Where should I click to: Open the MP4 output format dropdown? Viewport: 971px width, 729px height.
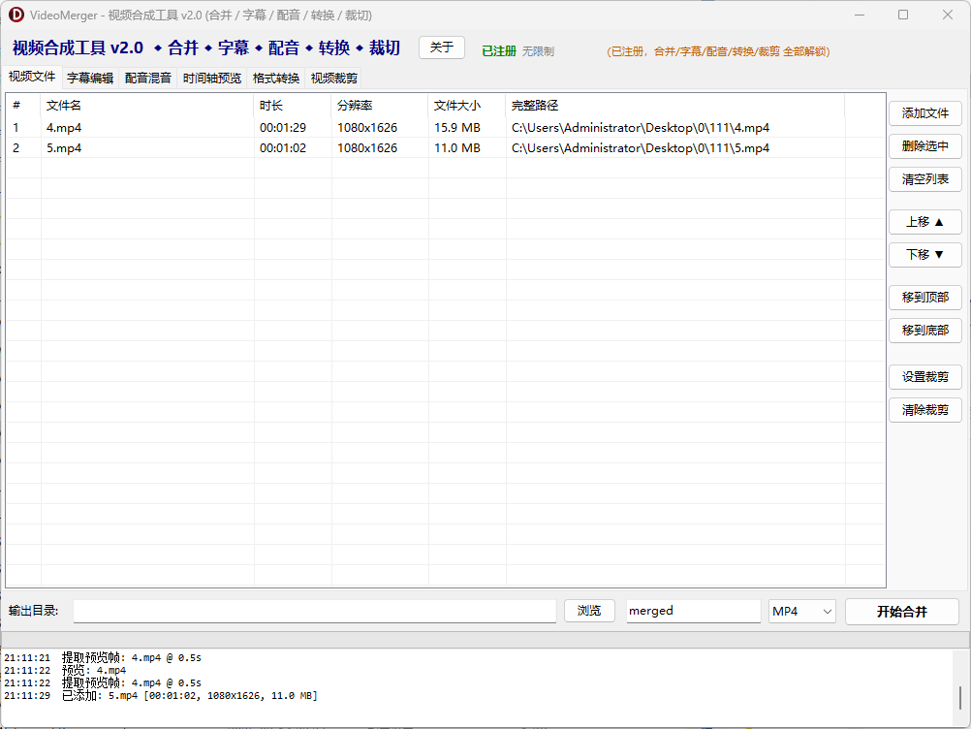(801, 611)
